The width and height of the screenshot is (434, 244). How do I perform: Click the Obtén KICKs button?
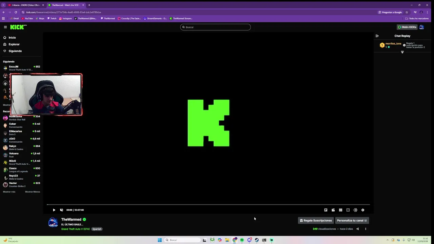click(x=407, y=27)
